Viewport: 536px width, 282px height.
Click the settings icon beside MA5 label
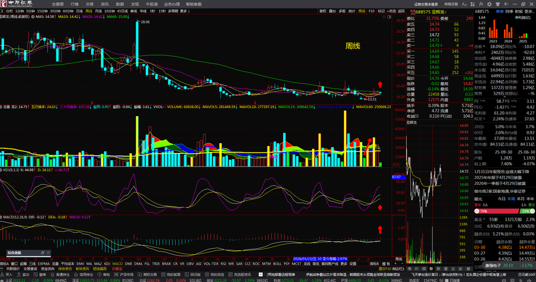point(33,16)
